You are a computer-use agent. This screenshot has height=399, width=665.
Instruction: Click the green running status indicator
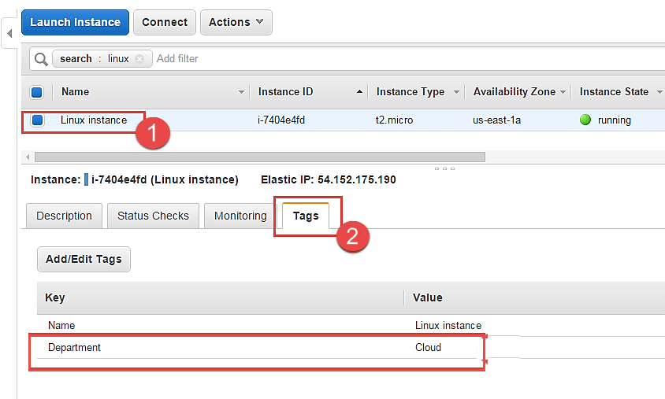coord(585,120)
